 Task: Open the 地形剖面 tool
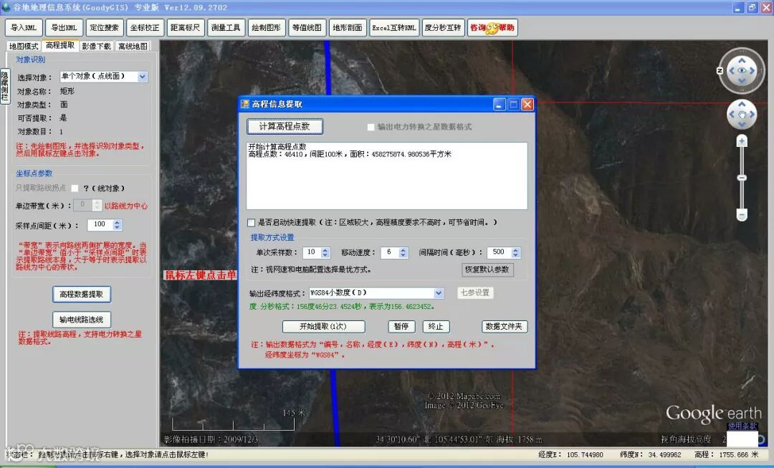[348, 28]
